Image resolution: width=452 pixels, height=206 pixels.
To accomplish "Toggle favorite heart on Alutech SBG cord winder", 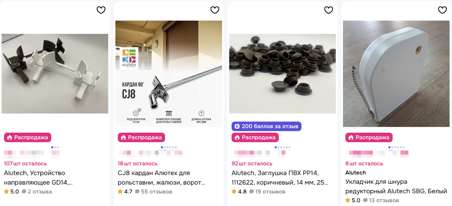I will 442,10.
